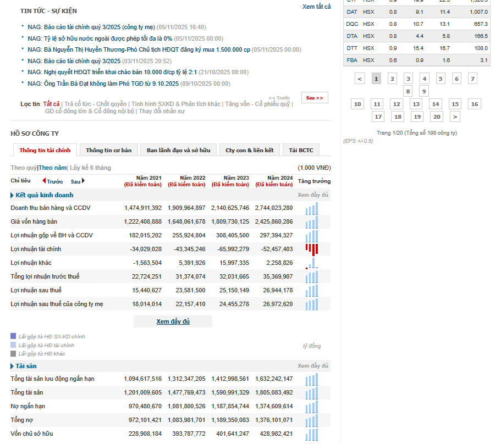Click legend swatch 'Lãi gộp từ HĐ tài chính'
501x444 pixels.
click(x=13, y=345)
